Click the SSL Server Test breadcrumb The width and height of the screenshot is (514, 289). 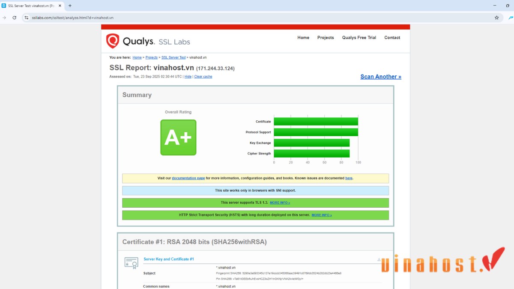(173, 57)
